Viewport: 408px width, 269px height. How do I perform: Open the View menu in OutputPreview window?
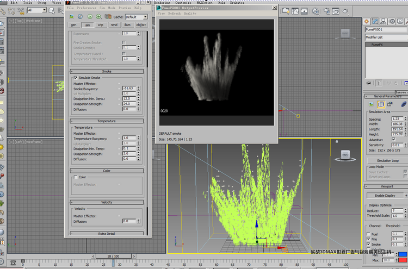162,13
